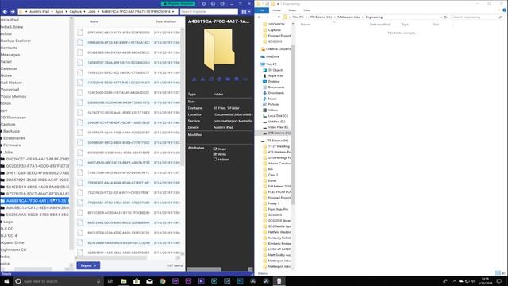508x286 pixels.
Task: Sort file list by the Name column
Action: 94,21
